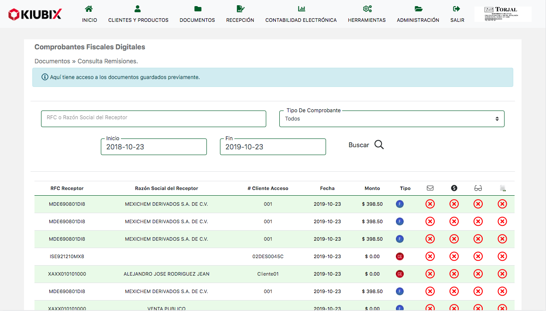Click the Kiubix logo

[35, 14]
